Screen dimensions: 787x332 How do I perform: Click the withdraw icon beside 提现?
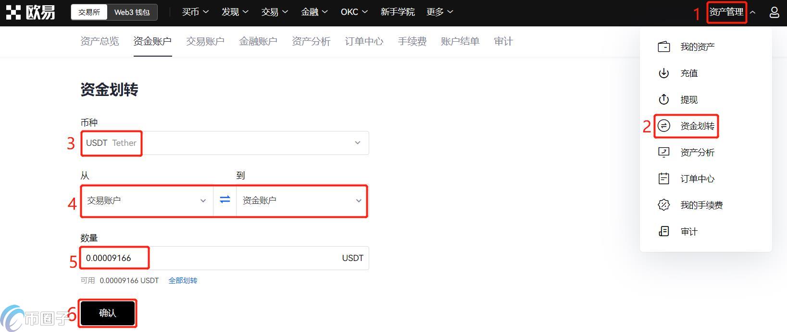[663, 100]
